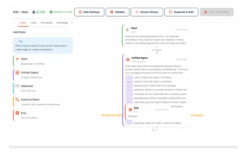Click the string badge beside caller1
Image resolution: width=247 pixels, height=154 pixels.
[x=129, y=77]
